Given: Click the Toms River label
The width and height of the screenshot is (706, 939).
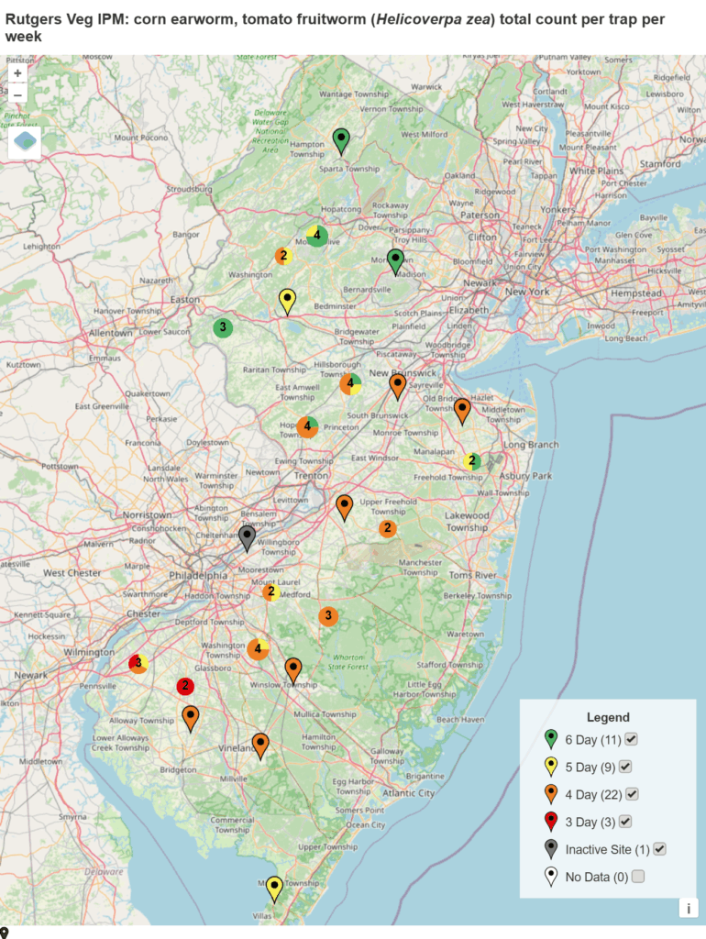Looking at the screenshot, I should click(472, 575).
